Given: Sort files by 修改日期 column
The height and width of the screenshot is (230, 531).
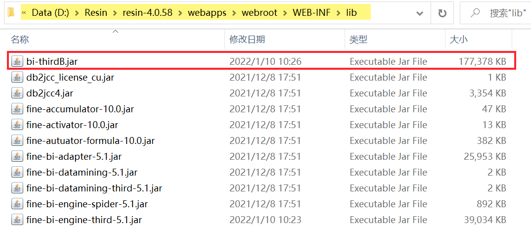Looking at the screenshot, I should (247, 40).
